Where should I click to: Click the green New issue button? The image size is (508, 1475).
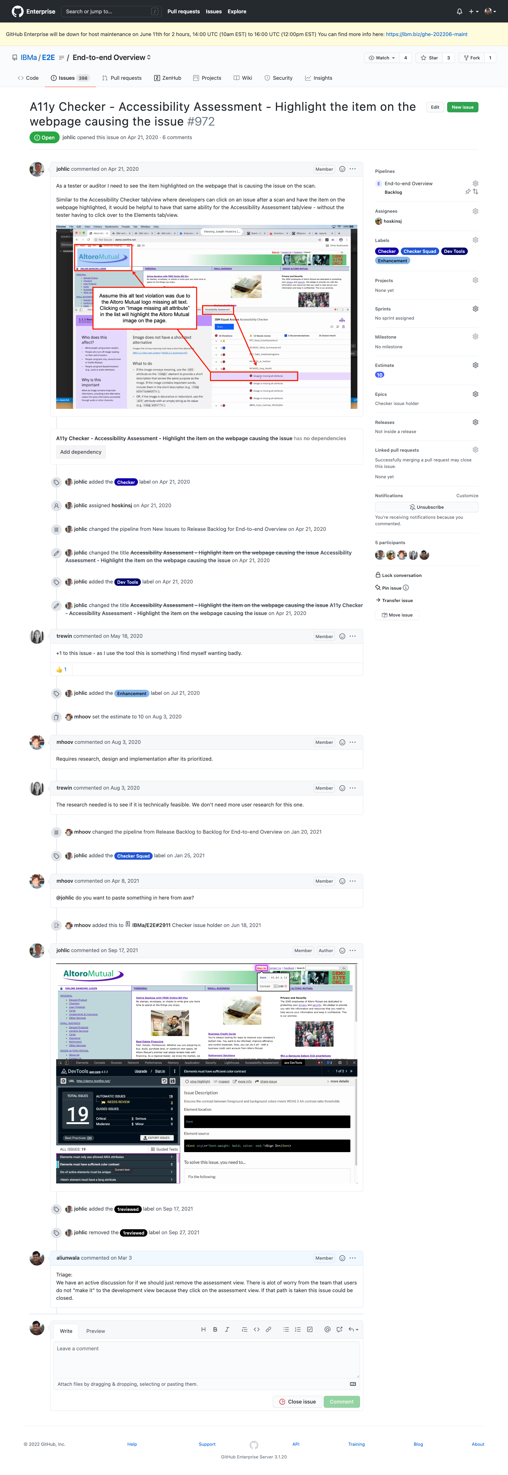pos(462,107)
